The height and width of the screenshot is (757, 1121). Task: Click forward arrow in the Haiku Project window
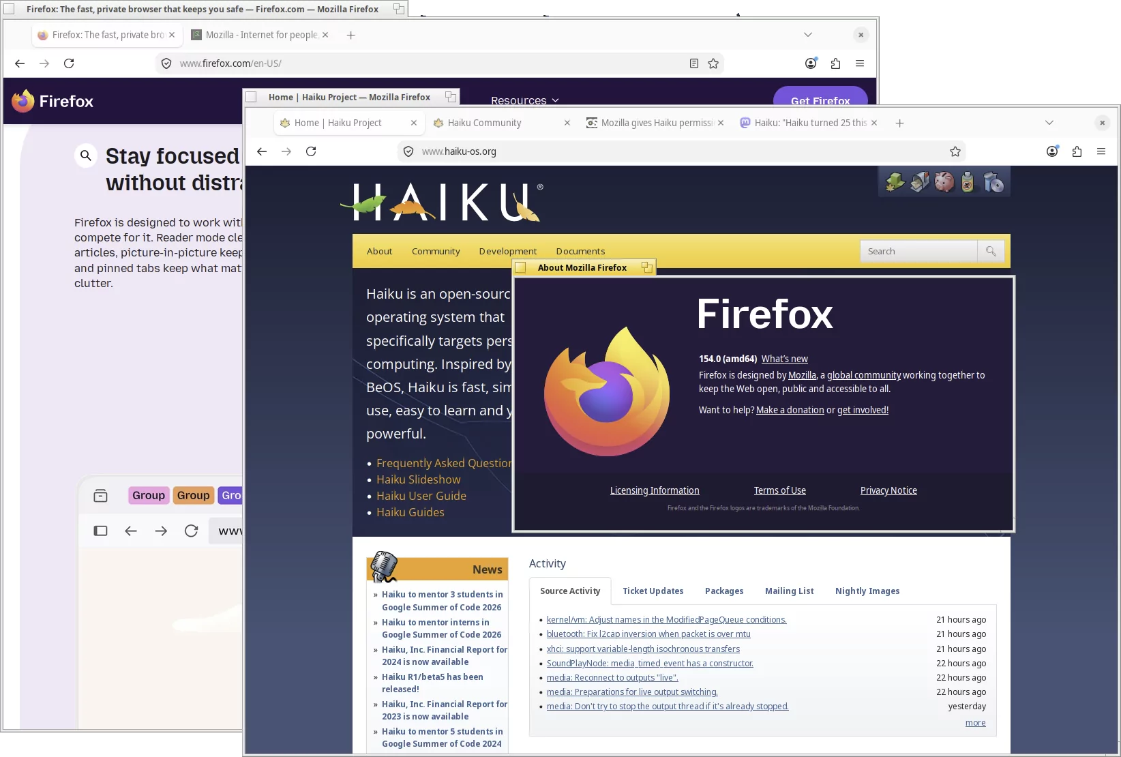[286, 151]
